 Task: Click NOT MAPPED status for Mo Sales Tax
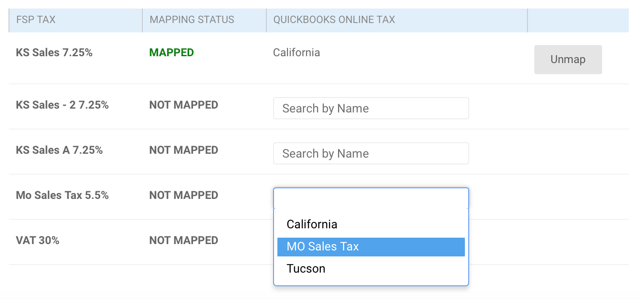click(184, 195)
